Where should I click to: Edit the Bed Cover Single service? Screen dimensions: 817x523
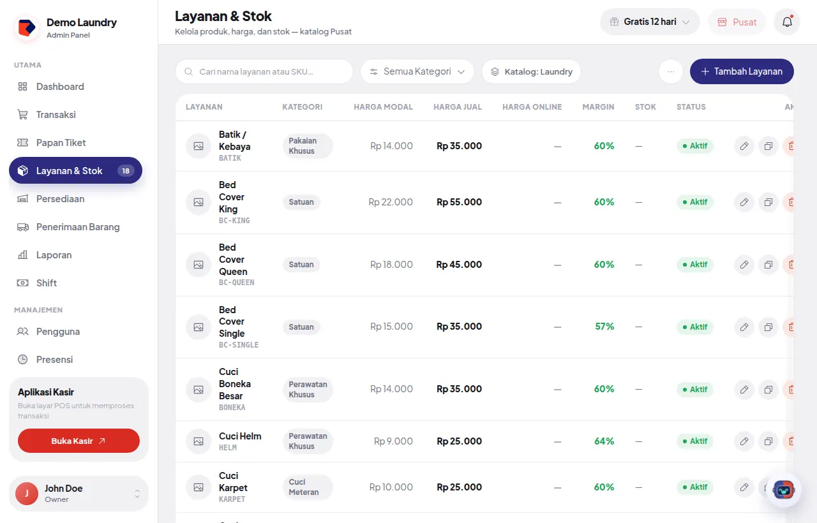pyautogui.click(x=744, y=327)
